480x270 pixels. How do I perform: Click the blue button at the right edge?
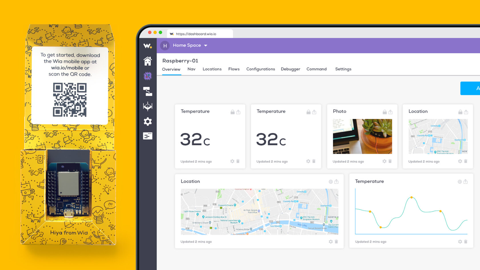[470, 88]
